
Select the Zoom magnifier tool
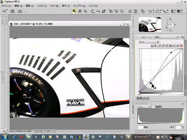click(85, 11)
